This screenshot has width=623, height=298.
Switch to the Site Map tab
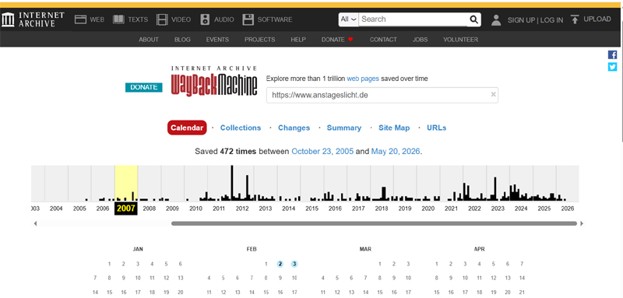[x=394, y=128]
